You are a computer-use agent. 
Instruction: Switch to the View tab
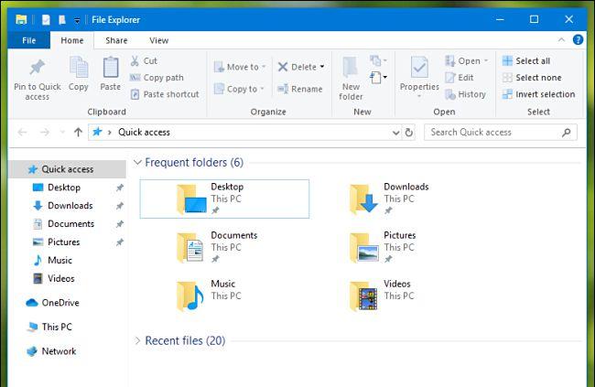click(x=158, y=40)
